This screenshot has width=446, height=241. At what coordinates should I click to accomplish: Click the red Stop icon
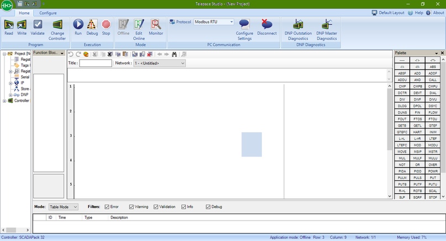click(106, 24)
